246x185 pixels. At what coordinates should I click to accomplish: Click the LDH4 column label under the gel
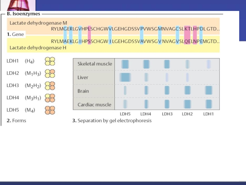click(145, 114)
